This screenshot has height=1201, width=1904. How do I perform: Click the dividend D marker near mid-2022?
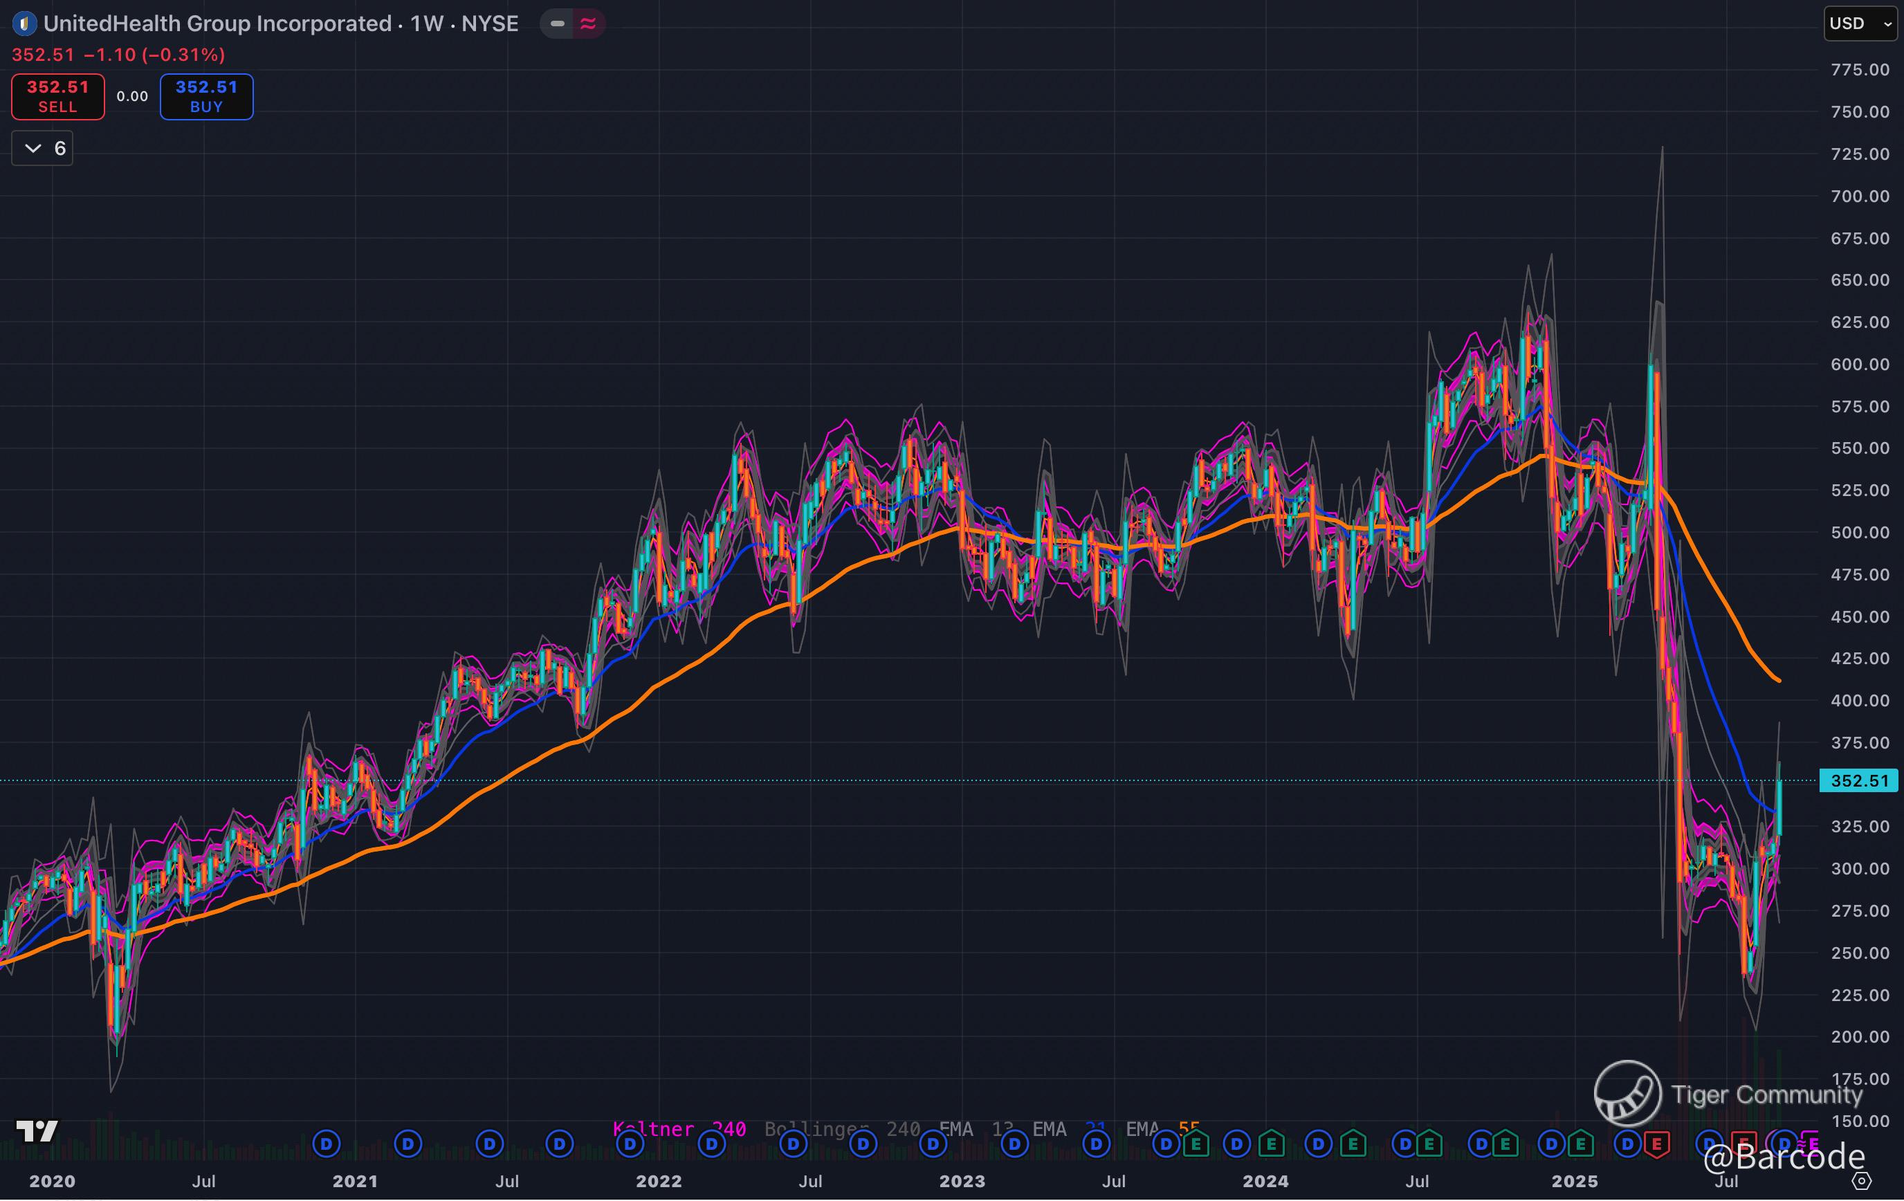(793, 1144)
